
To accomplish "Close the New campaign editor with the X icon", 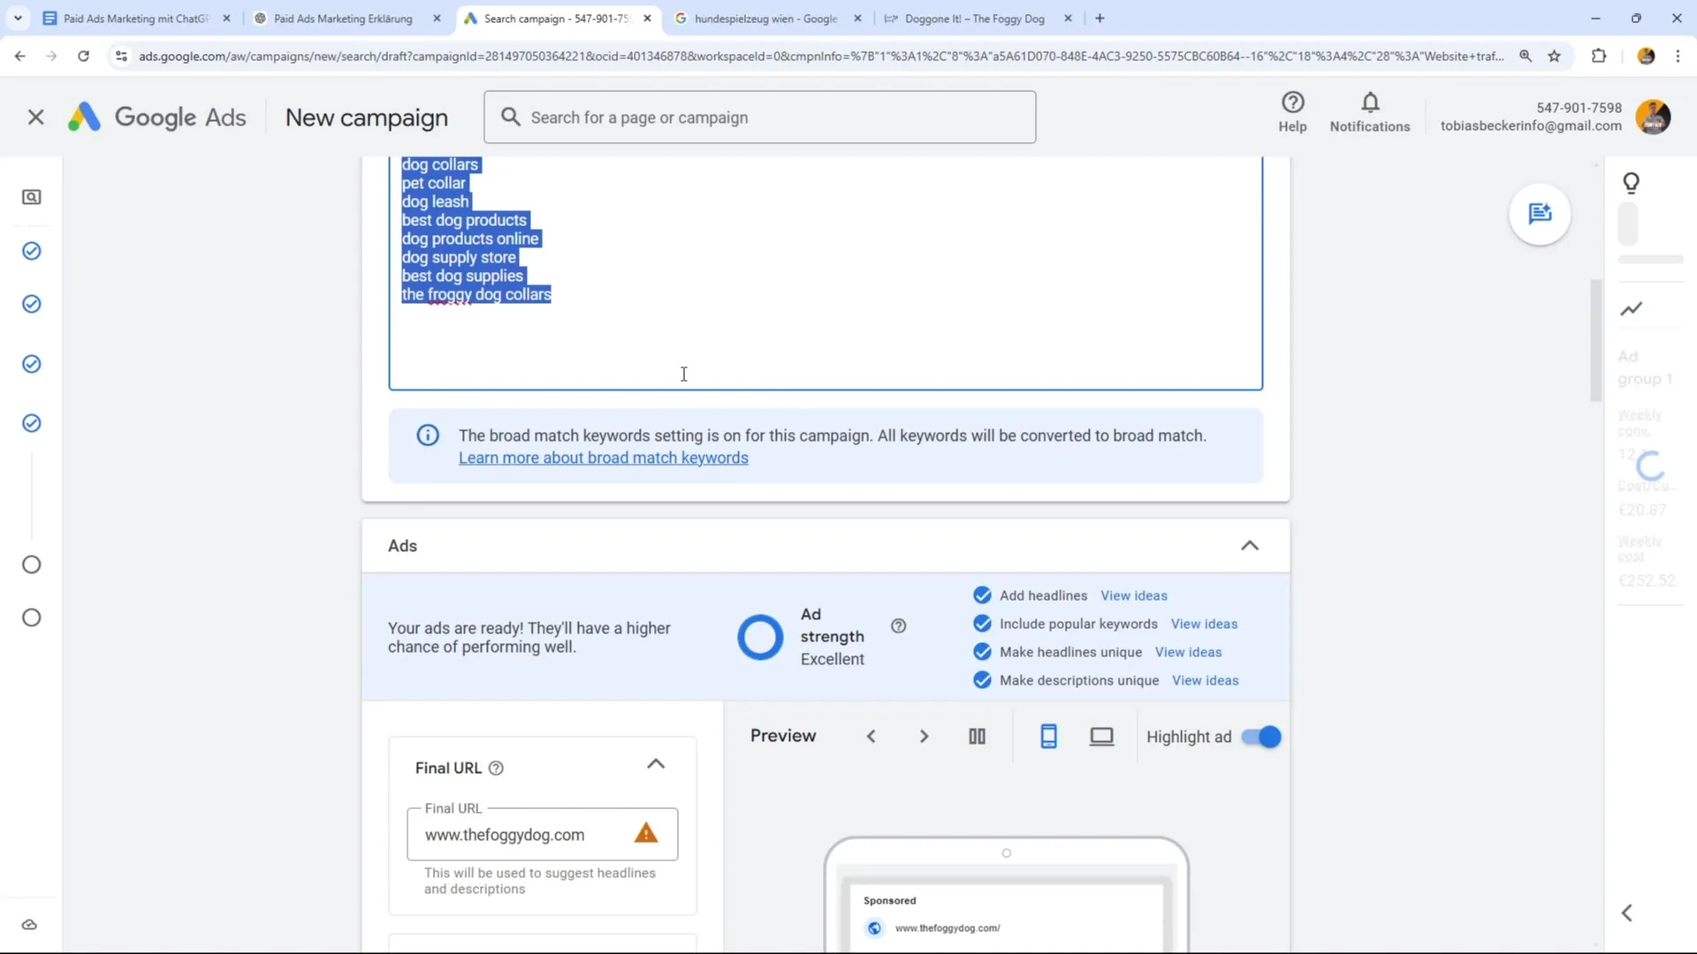I will 35,117.
